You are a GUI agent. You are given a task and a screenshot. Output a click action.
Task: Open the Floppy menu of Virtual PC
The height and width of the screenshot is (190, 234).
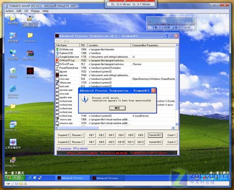35,11
